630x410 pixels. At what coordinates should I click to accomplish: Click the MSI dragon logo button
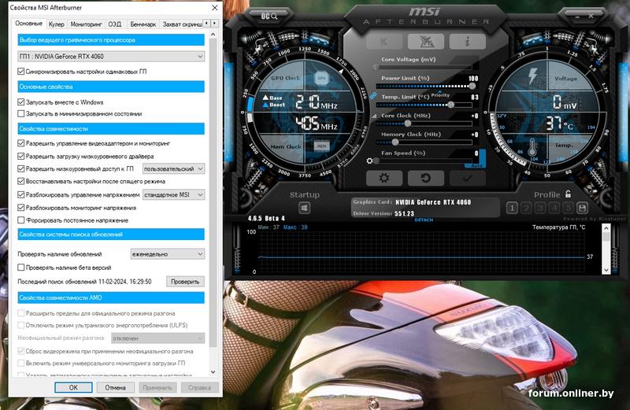click(x=426, y=42)
